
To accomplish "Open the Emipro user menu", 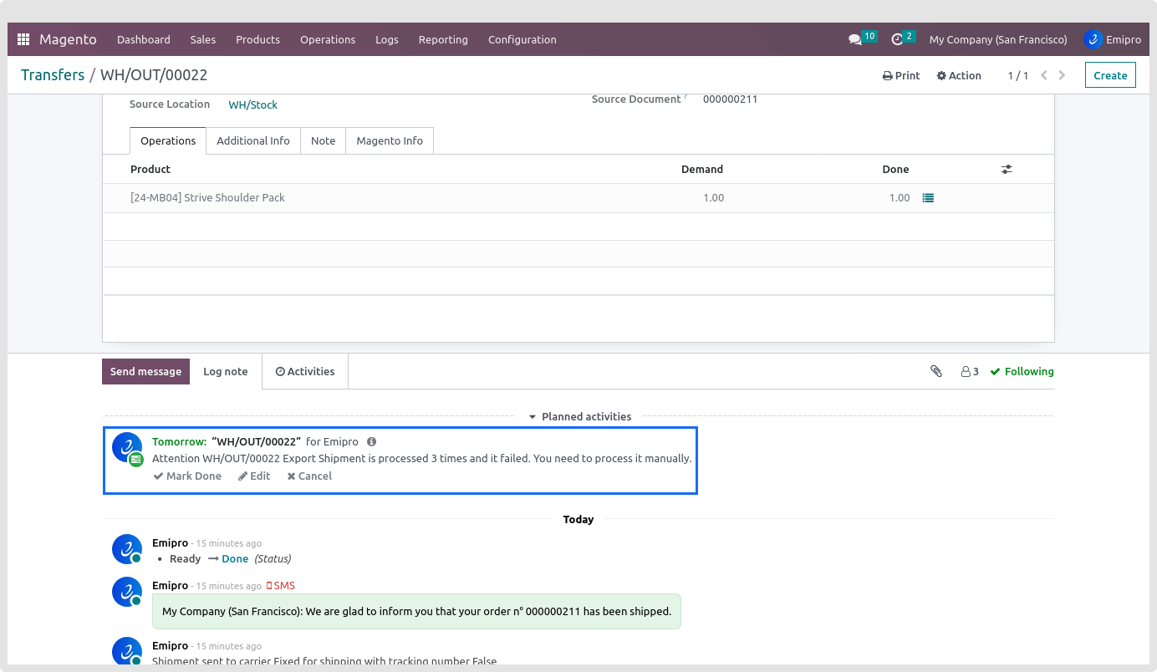I will (1112, 39).
